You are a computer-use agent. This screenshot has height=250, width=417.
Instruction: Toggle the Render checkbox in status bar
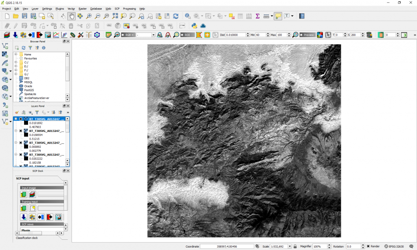368,246
